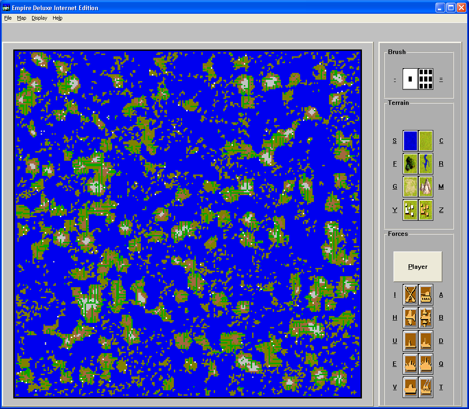This screenshot has height=409, width=469.
Task: Select the River terrain tile
Action: (x=426, y=164)
